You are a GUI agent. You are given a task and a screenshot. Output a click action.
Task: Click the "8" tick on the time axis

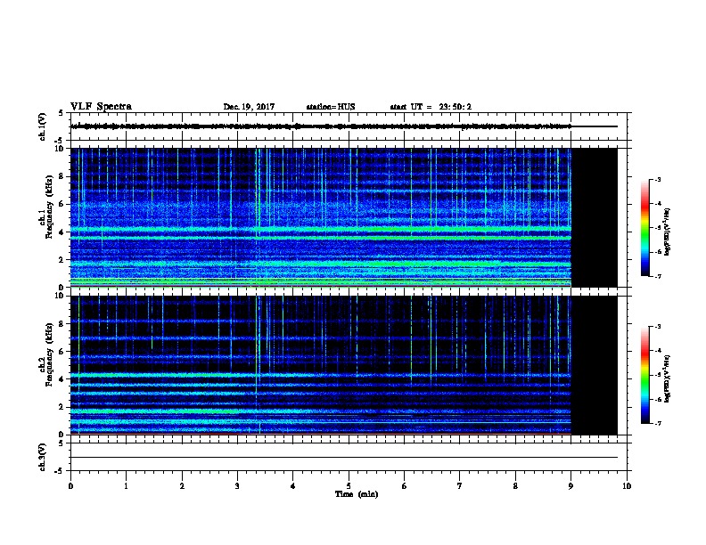click(x=515, y=486)
